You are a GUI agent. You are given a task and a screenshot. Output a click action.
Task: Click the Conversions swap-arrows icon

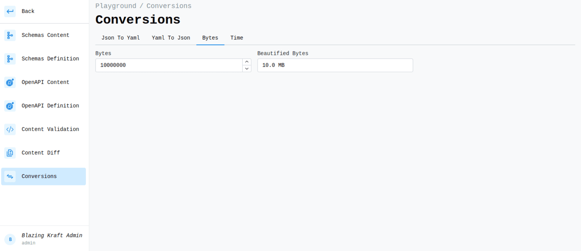[10, 176]
